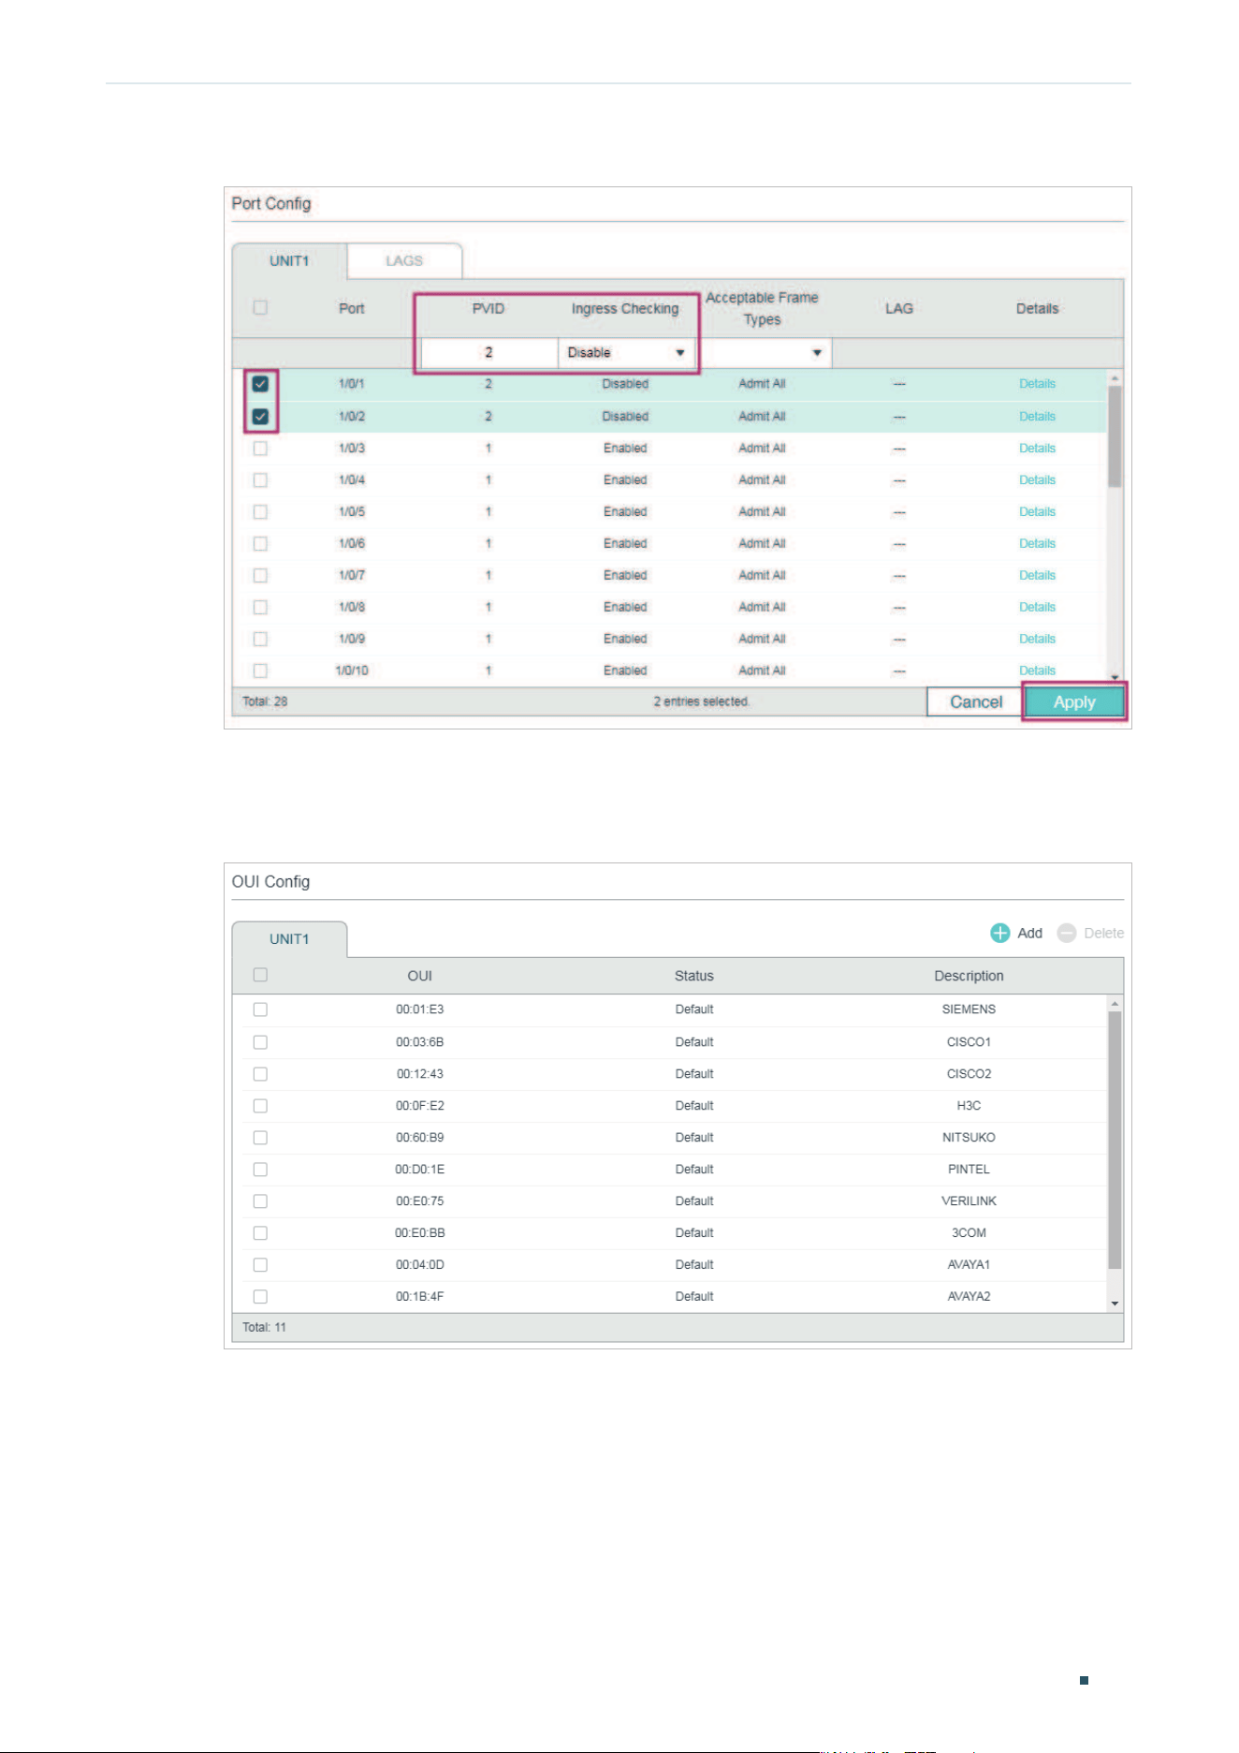Tick the checkbox for port 1/0/5
This screenshot has width=1239, height=1753.
coord(260,512)
